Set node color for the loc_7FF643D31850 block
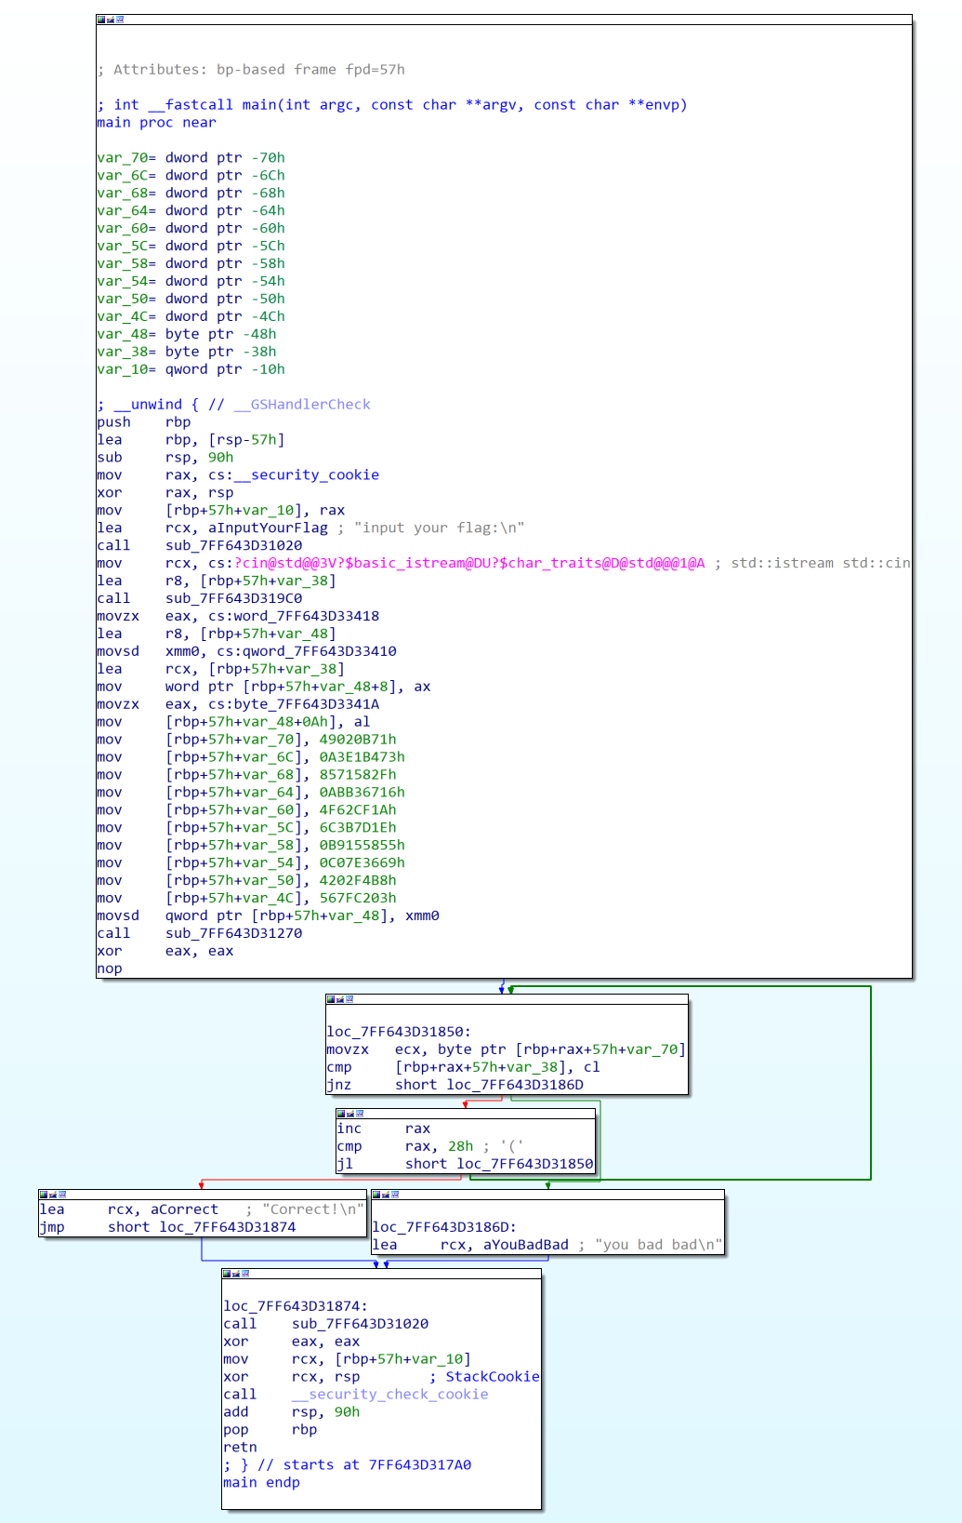The height and width of the screenshot is (1523, 962). click(331, 999)
